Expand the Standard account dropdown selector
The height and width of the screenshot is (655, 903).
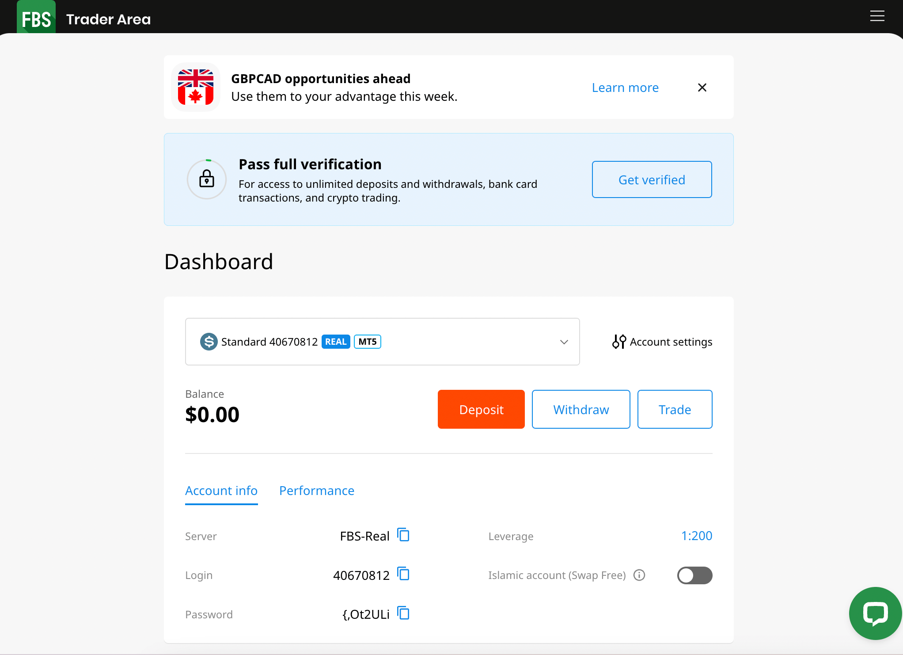(565, 342)
